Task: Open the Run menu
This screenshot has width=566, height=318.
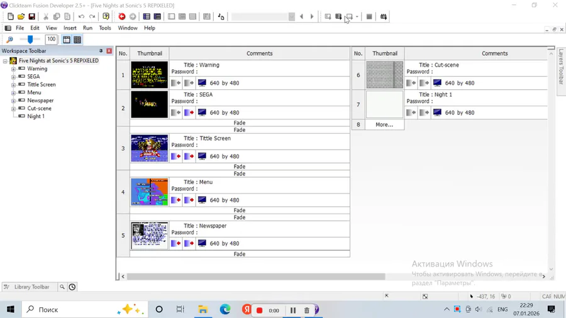Action: (x=87, y=28)
